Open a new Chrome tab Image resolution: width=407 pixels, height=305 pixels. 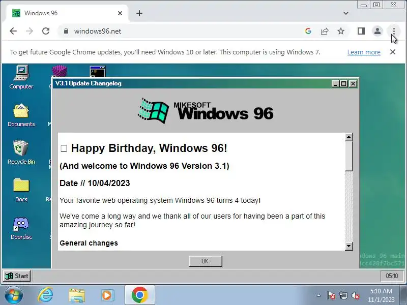pos(139,13)
